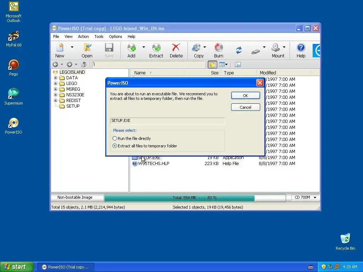Click the Copy disc toolbar icon
Screen dimensions: 363x272
[196, 47]
